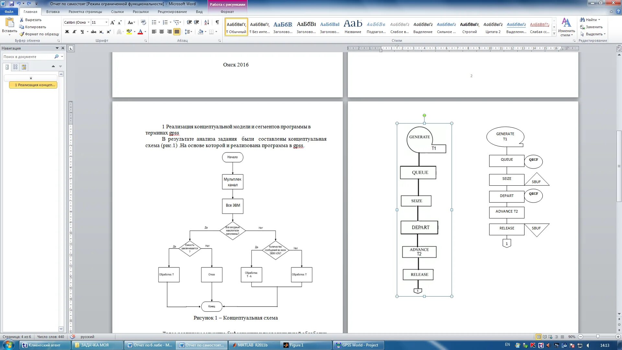The height and width of the screenshot is (350, 622).
Task: Toggle bold formatting (Ж)
Action: click(67, 32)
